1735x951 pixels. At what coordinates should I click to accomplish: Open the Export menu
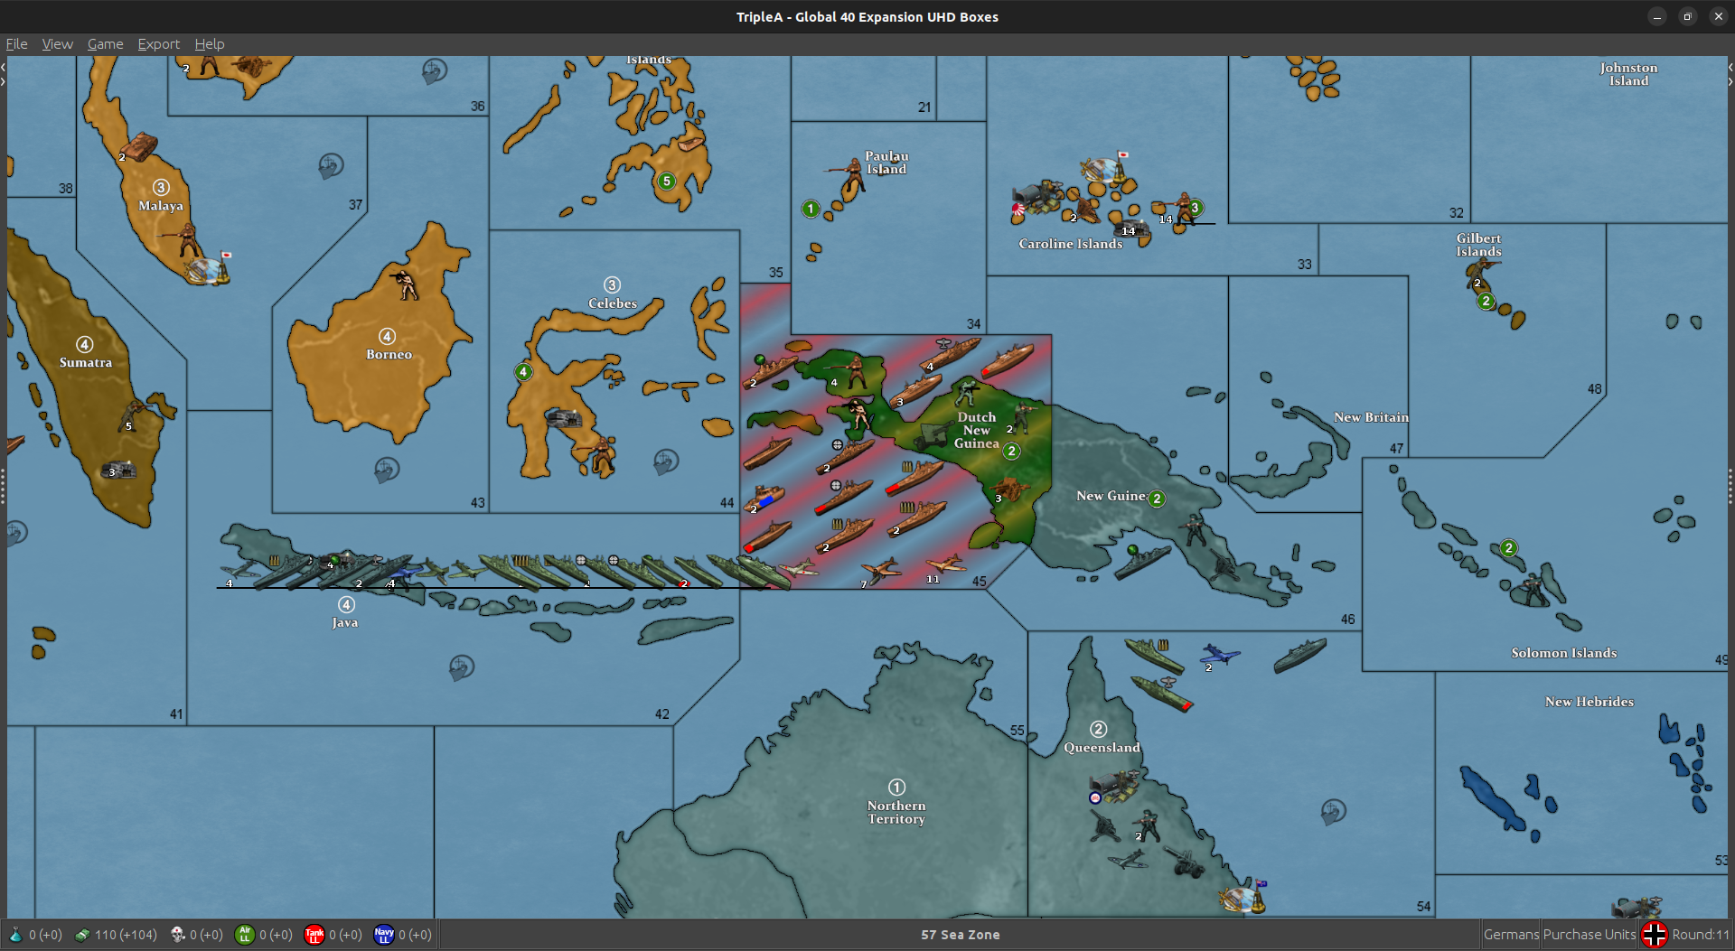(158, 44)
